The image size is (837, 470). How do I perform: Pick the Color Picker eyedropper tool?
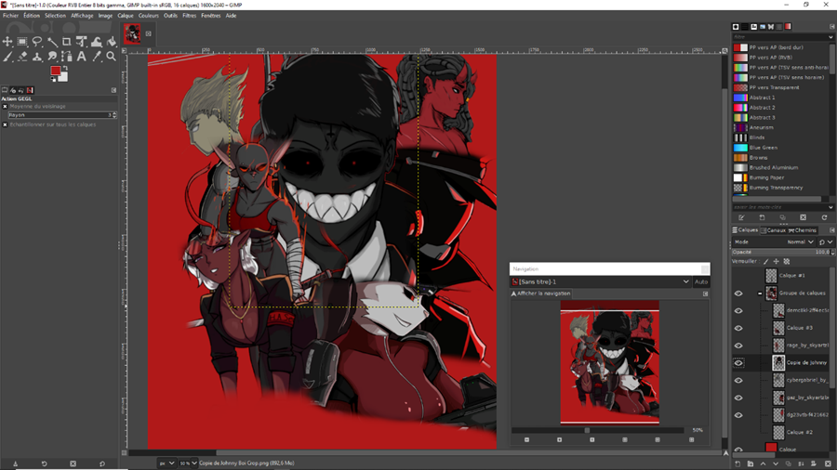(x=97, y=57)
